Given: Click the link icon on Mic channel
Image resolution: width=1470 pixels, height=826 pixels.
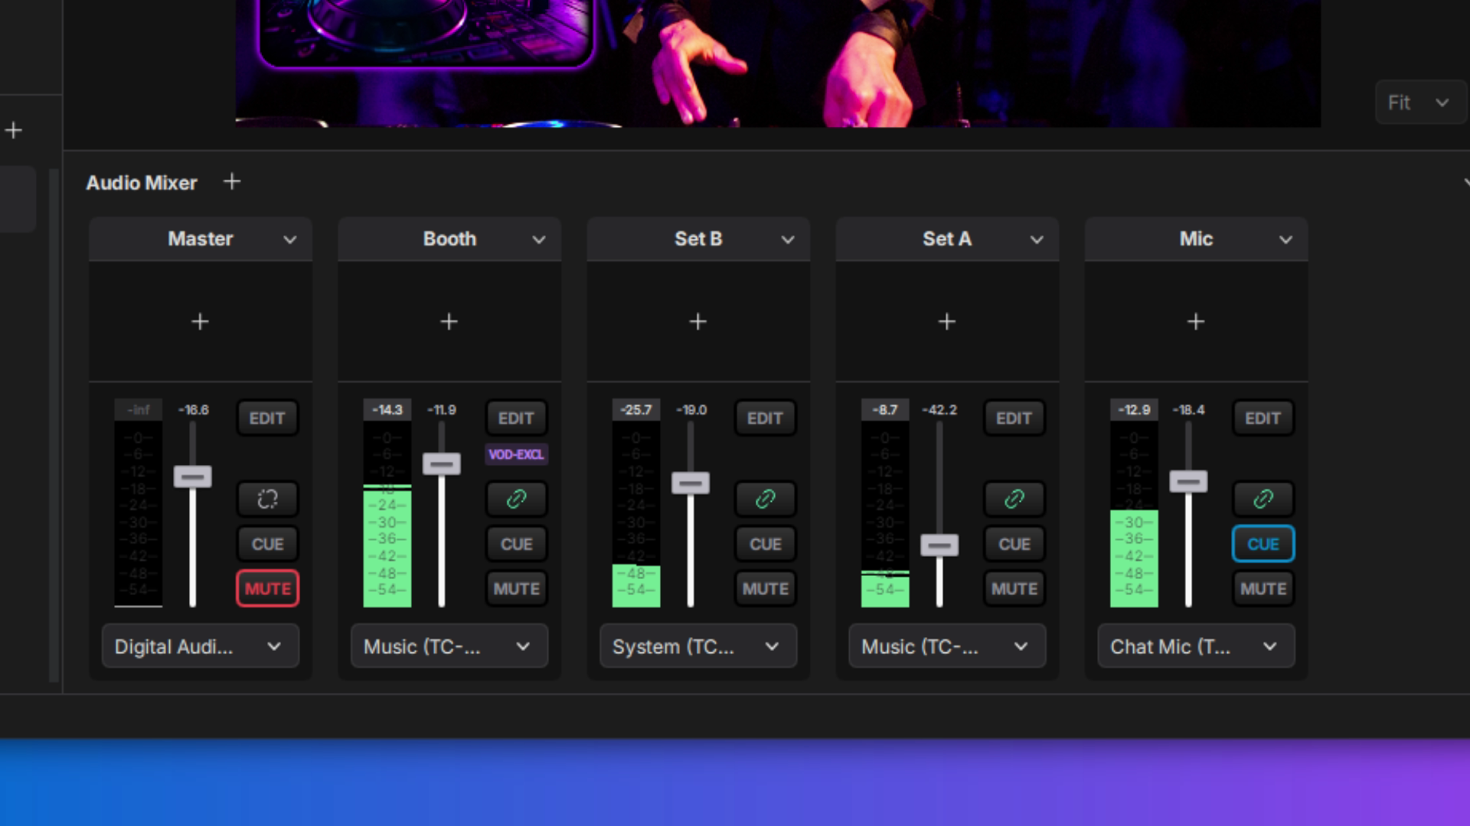Looking at the screenshot, I should 1263,499.
